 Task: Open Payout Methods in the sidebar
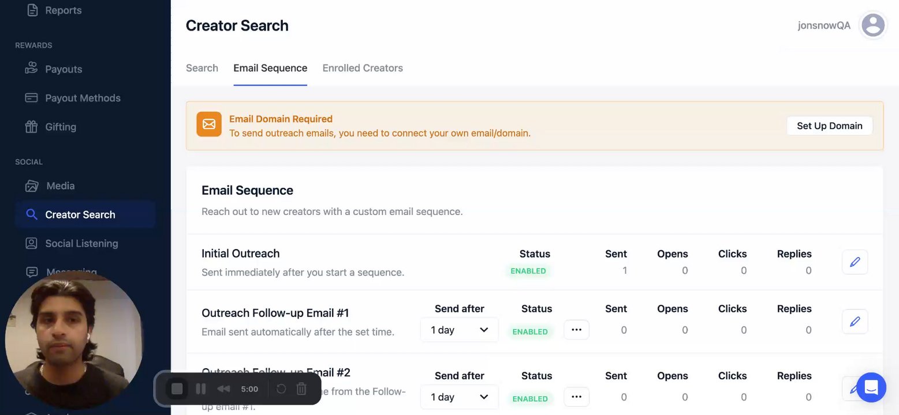[x=83, y=98]
